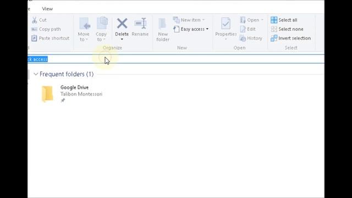Click the New item icon
Image resolution: width=352 pixels, height=198 pixels.
point(176,20)
